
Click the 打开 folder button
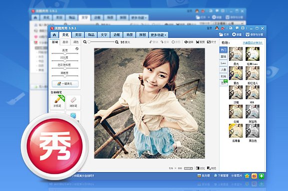[x=224, y=34]
